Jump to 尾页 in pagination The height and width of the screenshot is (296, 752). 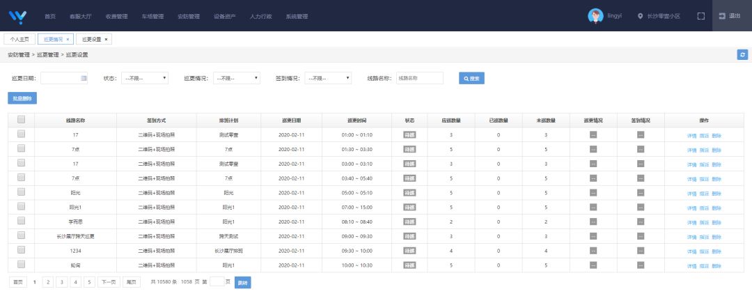(132, 283)
